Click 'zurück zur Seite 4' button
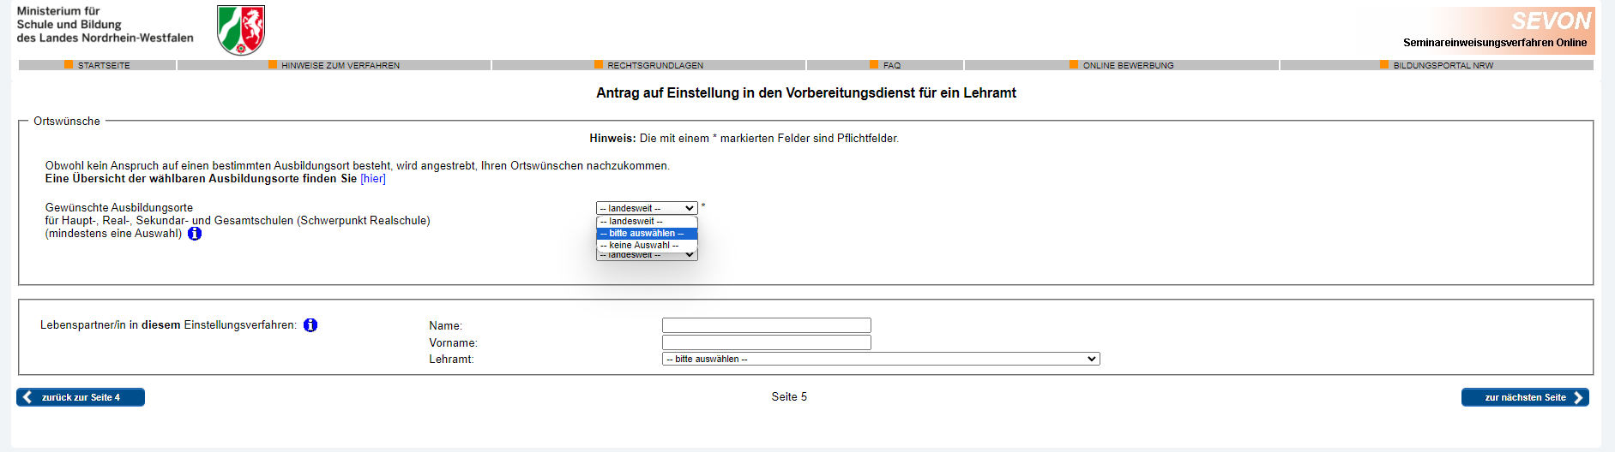1615x452 pixels. [81, 397]
